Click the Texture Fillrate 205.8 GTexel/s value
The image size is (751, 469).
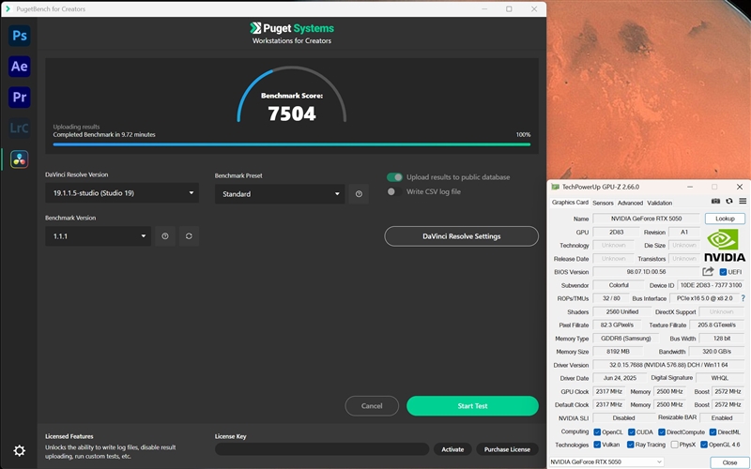(716, 325)
